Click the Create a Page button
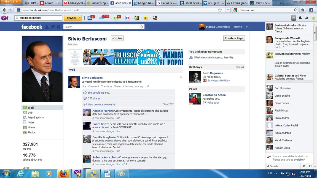Screen dimensions: 317x178 (234, 38)
